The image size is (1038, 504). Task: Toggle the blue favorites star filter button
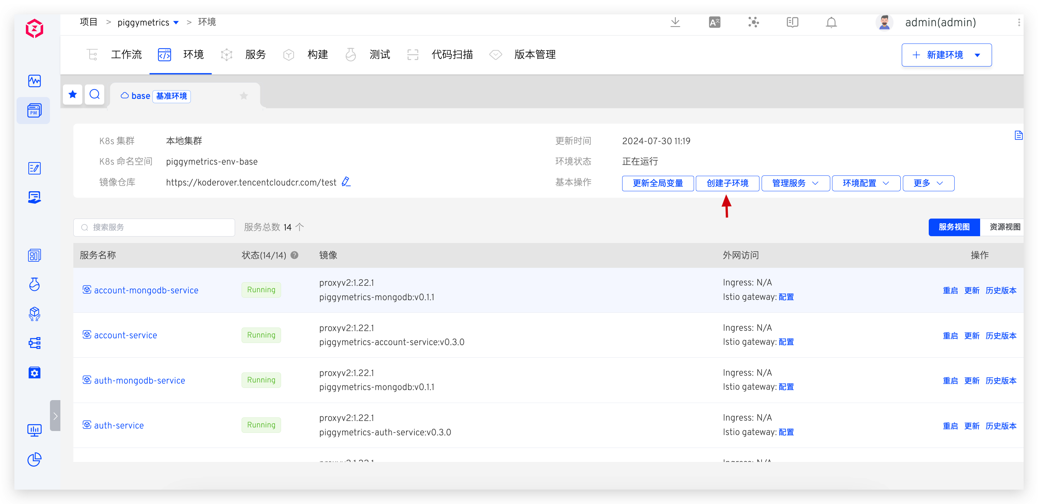click(73, 95)
